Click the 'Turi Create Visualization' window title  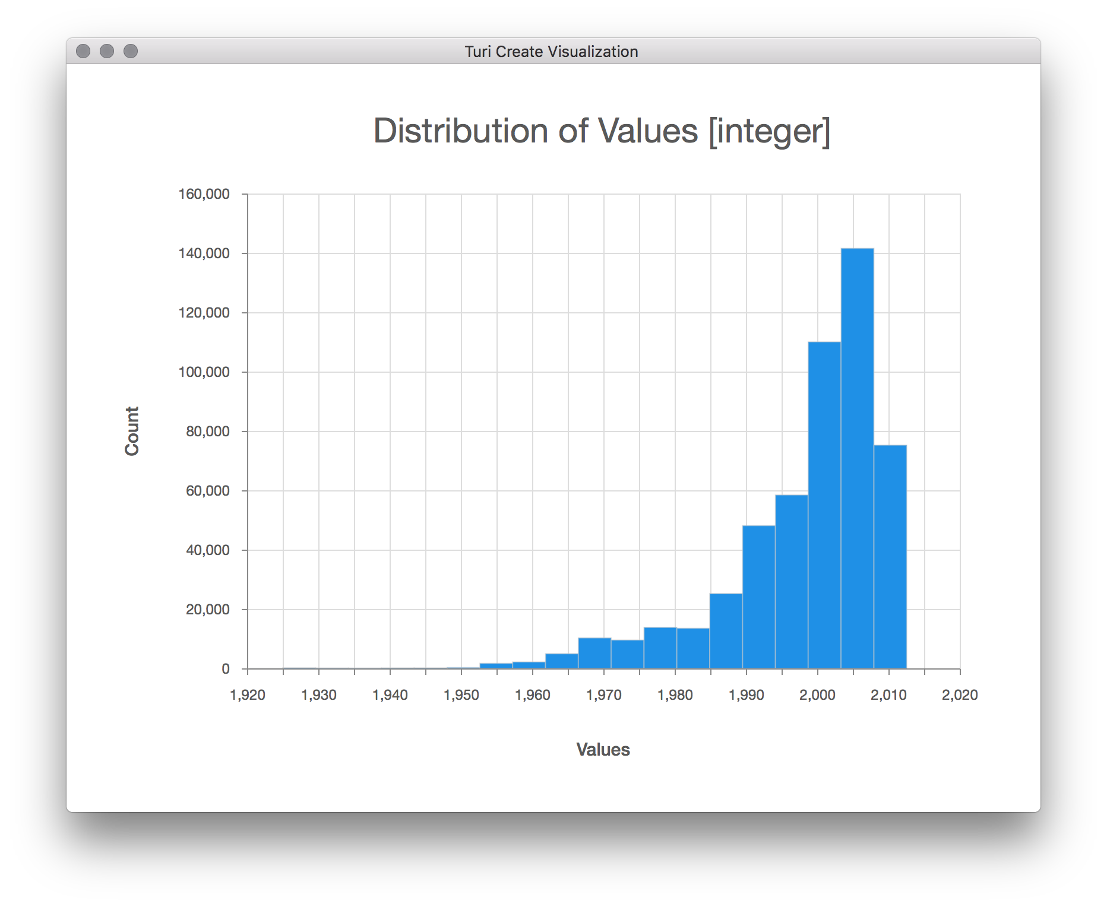[x=551, y=52]
